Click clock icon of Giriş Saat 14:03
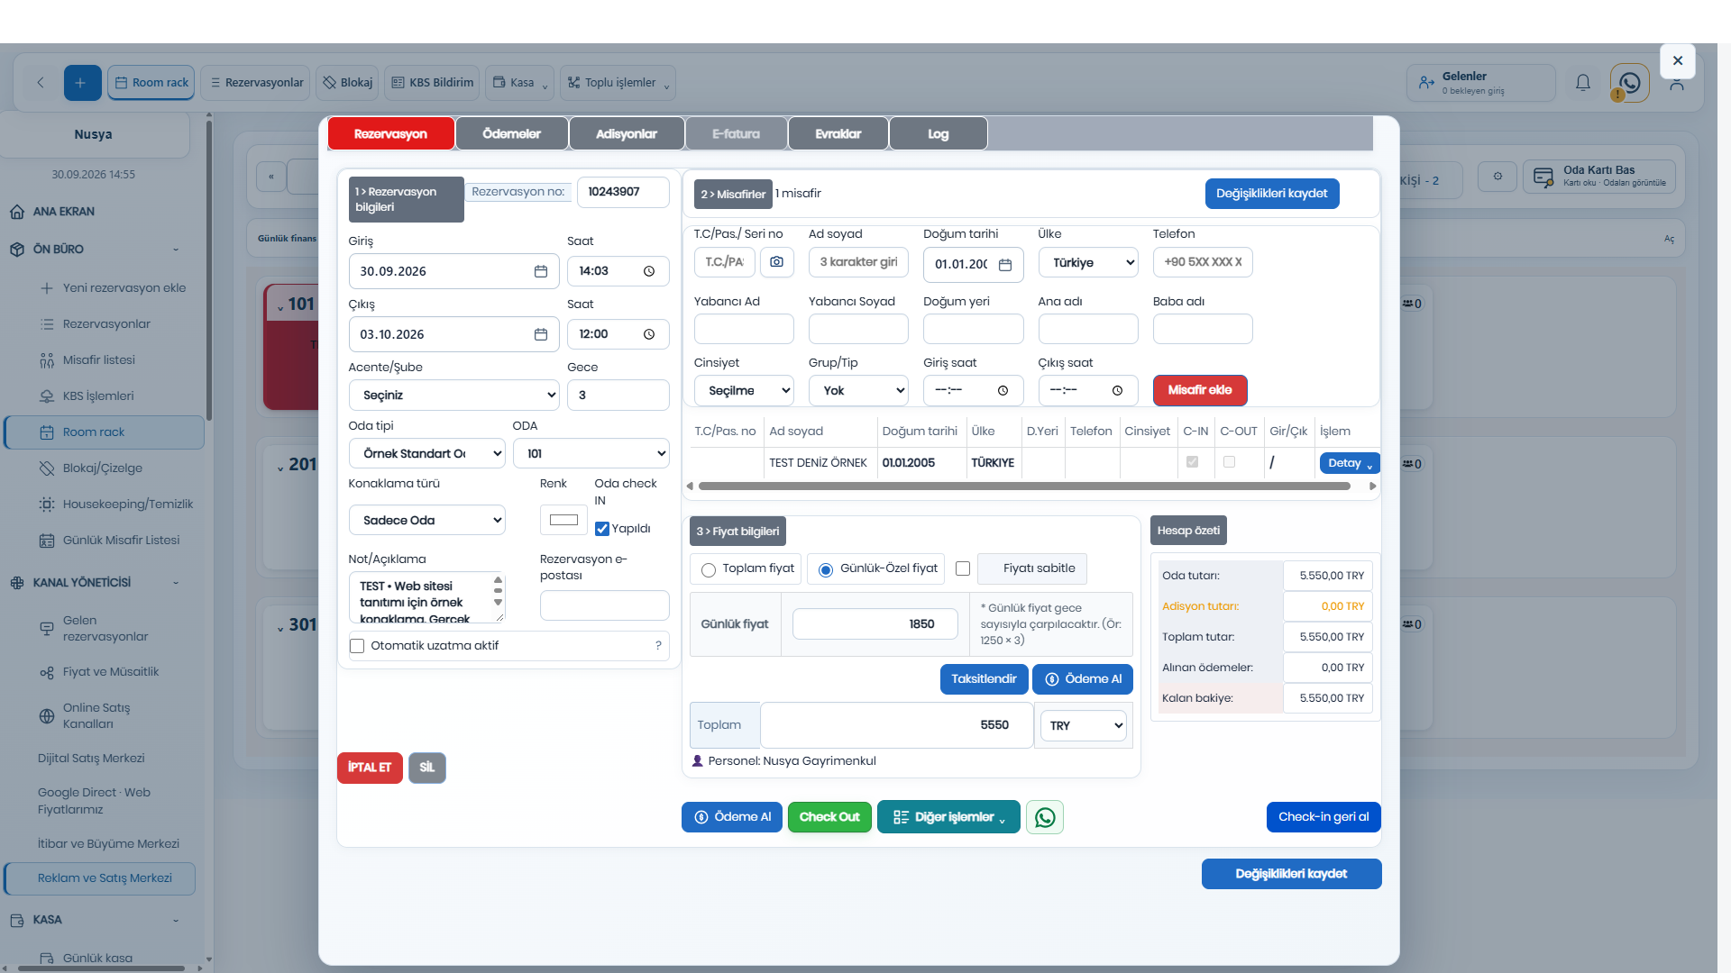Screen dimensions: 1731x973 (x=649, y=271)
